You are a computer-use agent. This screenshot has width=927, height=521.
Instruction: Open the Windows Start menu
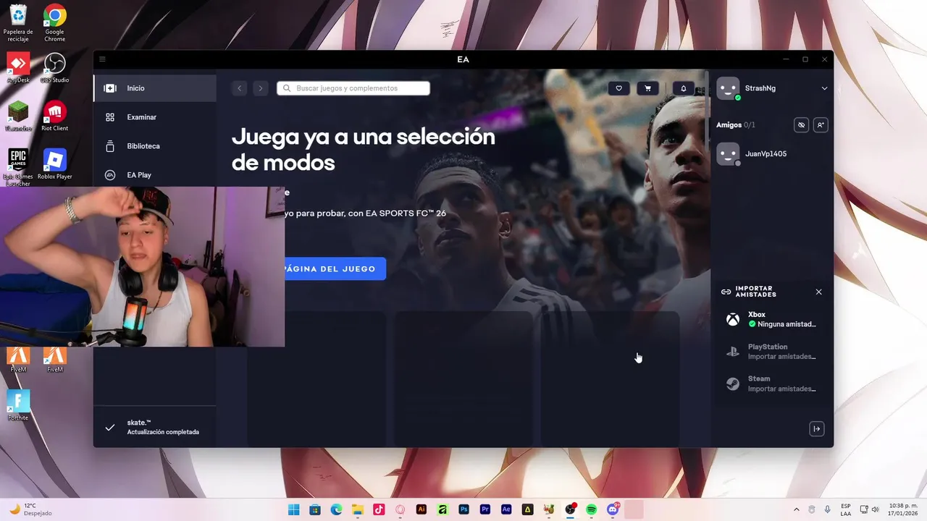[x=293, y=509]
